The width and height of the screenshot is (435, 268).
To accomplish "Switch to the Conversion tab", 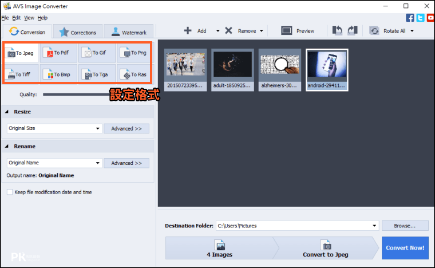I will point(27,31).
